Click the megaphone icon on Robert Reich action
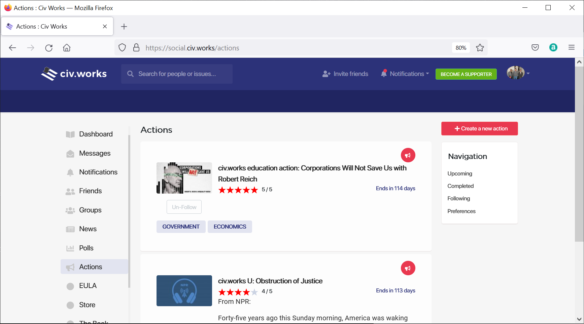The height and width of the screenshot is (324, 584). 408,155
